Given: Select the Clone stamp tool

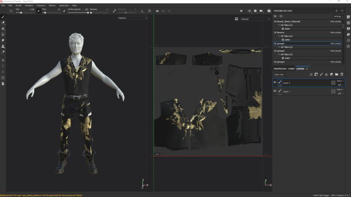Looking at the screenshot, I should point(3,46).
